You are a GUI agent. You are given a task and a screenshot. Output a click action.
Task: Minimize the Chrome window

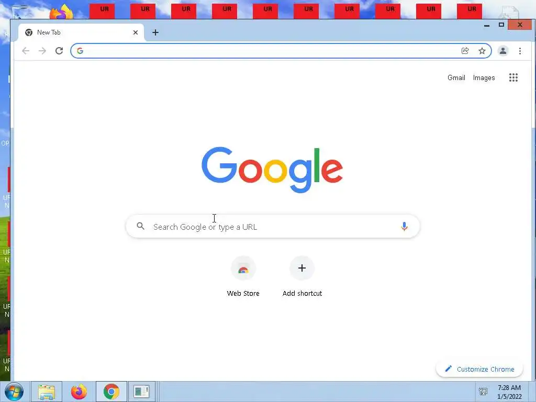[x=487, y=25]
